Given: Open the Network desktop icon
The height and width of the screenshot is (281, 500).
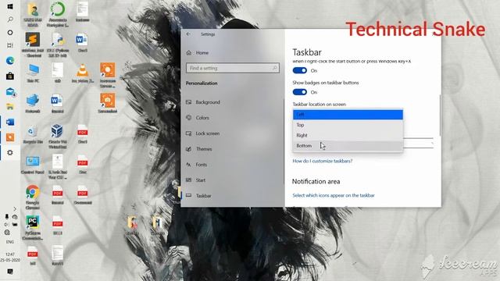Looking at the screenshot, I should pyautogui.click(x=33, y=103).
